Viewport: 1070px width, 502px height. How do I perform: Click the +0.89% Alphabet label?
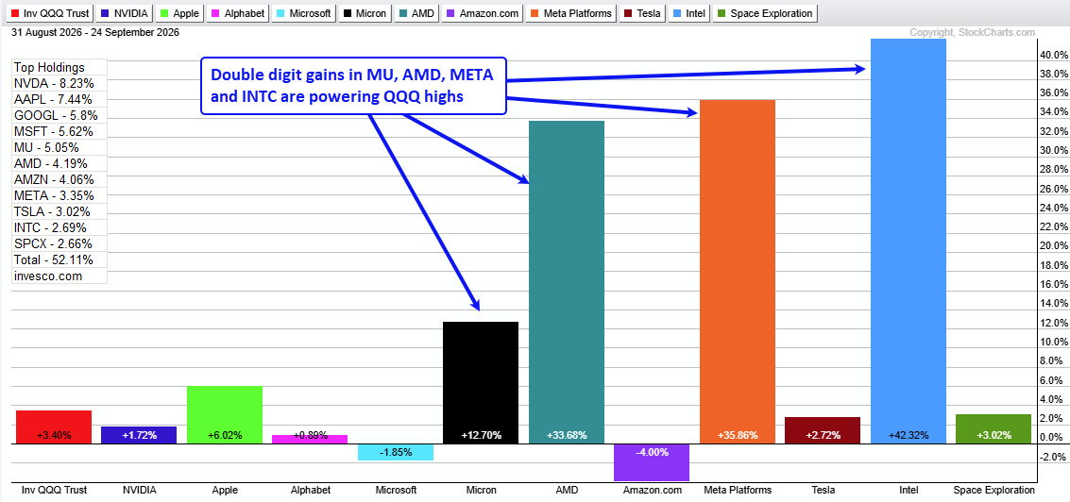point(310,435)
